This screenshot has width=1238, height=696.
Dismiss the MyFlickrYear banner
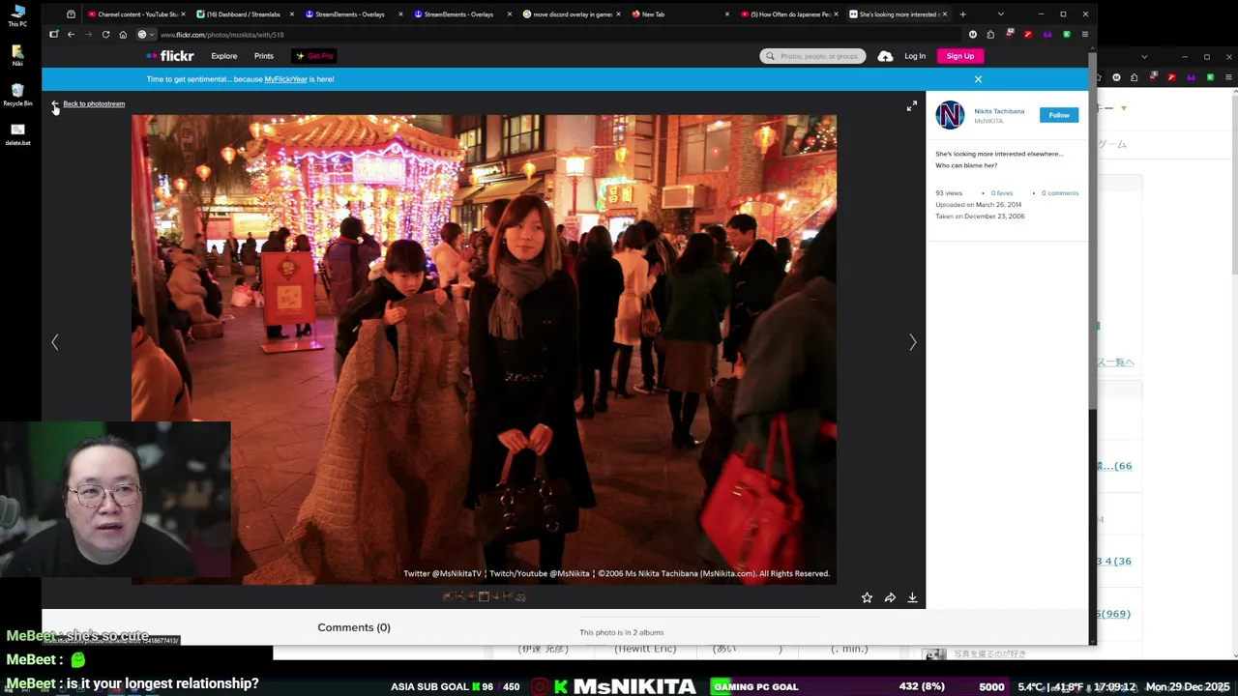pyautogui.click(x=978, y=79)
